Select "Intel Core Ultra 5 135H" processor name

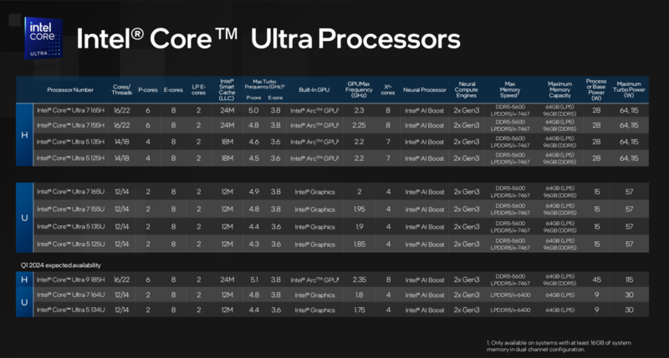pyautogui.click(x=70, y=142)
